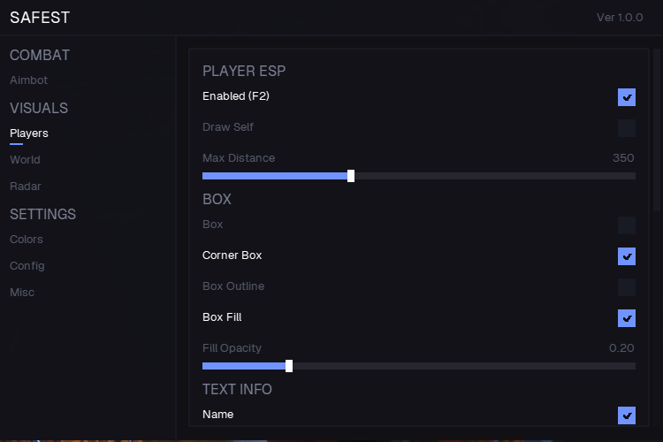Tick the Box checkbox

(627, 225)
